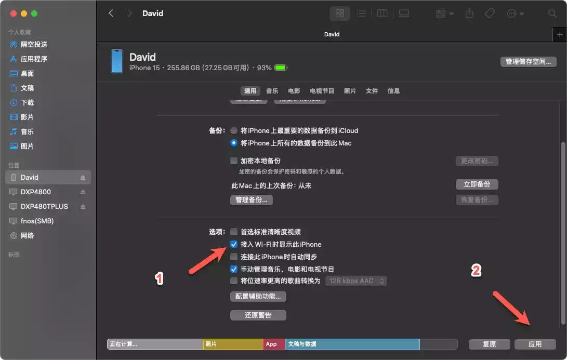Screen dimensions: 567x360
Task: Expand the ellipsis action menu in toolbar
Action: (516, 14)
